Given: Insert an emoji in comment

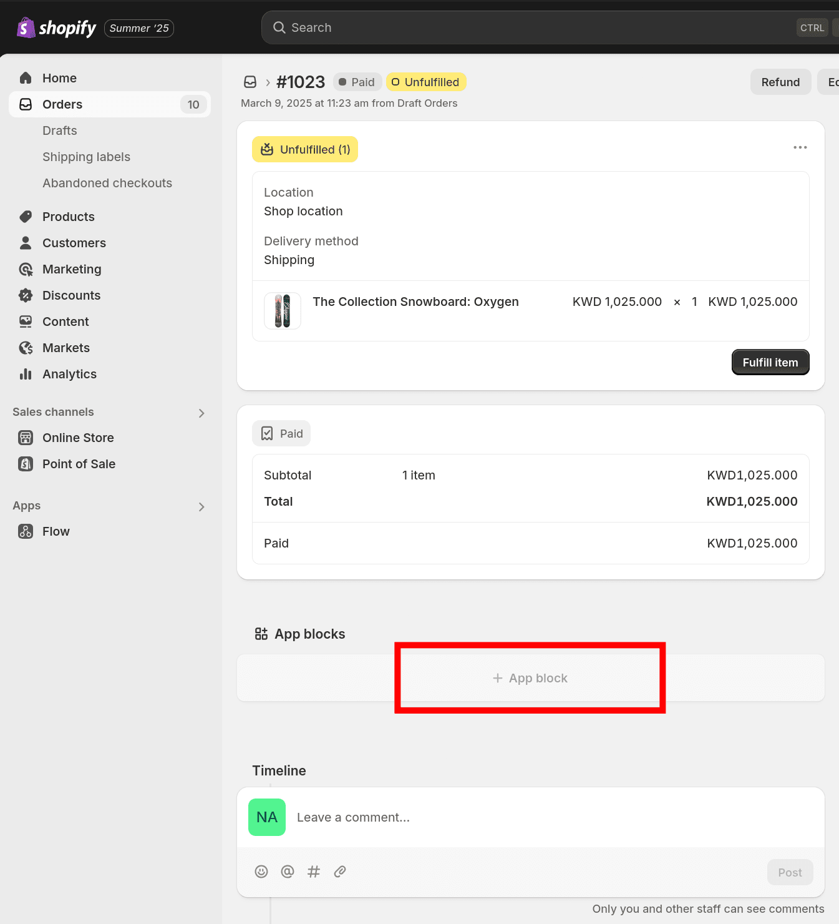Looking at the screenshot, I should click(261, 872).
